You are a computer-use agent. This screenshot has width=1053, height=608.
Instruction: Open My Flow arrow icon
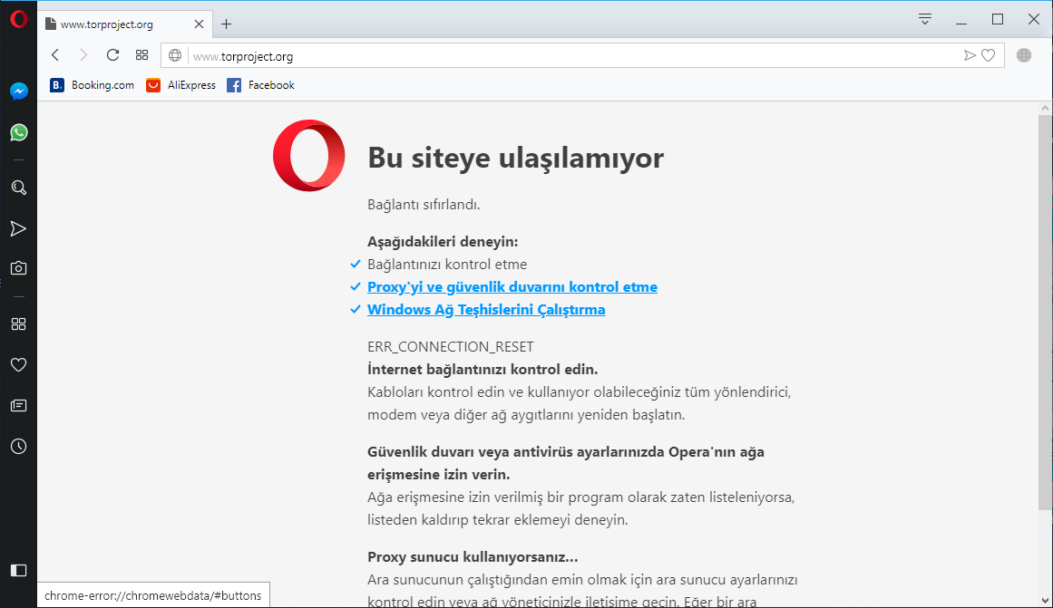click(x=18, y=228)
